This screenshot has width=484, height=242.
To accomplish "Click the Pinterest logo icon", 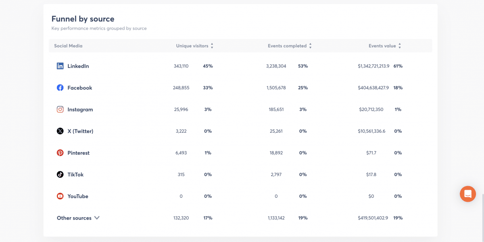I will (x=60, y=153).
